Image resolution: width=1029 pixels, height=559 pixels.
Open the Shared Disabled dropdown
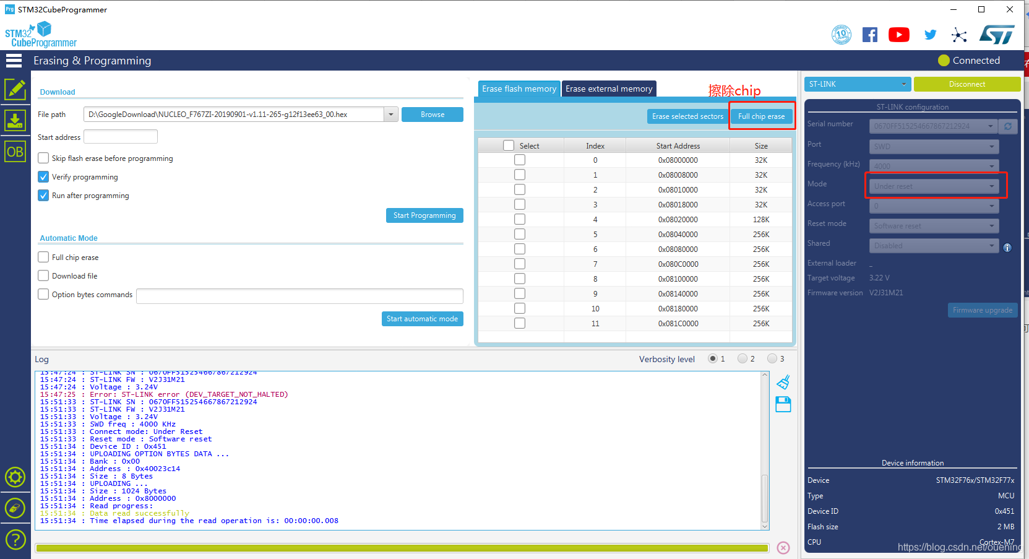click(934, 246)
